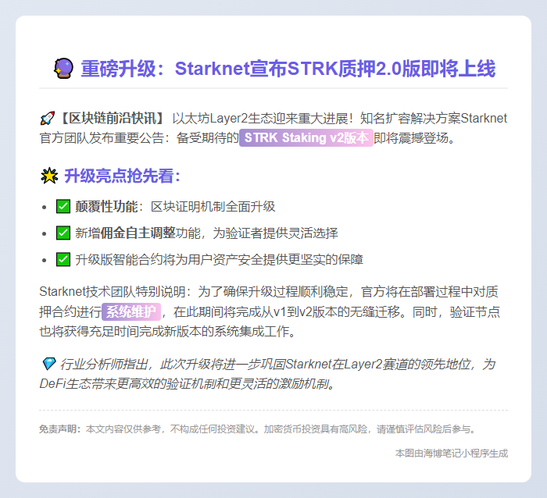
Task: Click the disclaimer text 本文内容仅供参考
Action: coord(123,429)
